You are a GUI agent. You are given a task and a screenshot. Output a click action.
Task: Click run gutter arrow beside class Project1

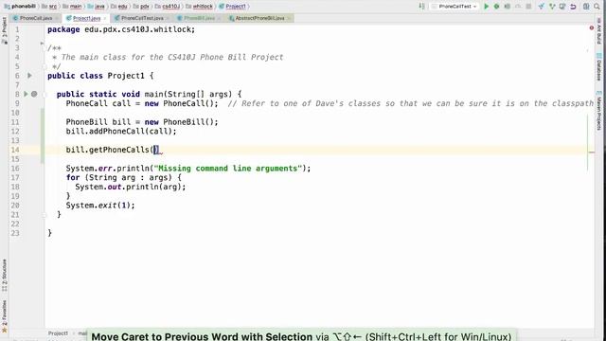[29, 76]
